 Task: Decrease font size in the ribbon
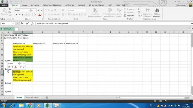[42, 10]
